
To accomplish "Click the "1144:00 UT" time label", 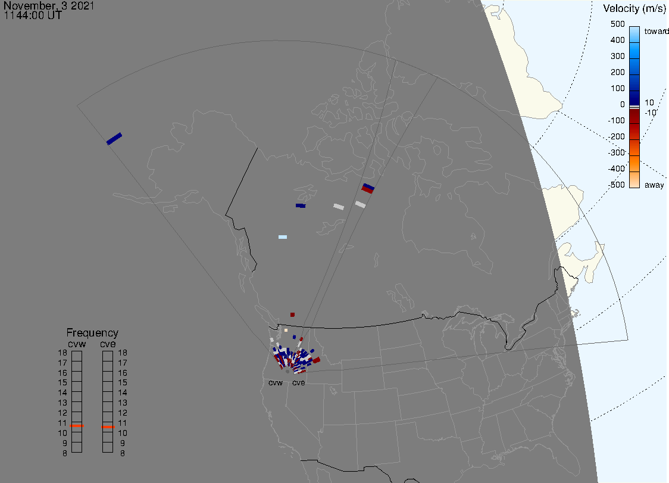I will [x=33, y=15].
